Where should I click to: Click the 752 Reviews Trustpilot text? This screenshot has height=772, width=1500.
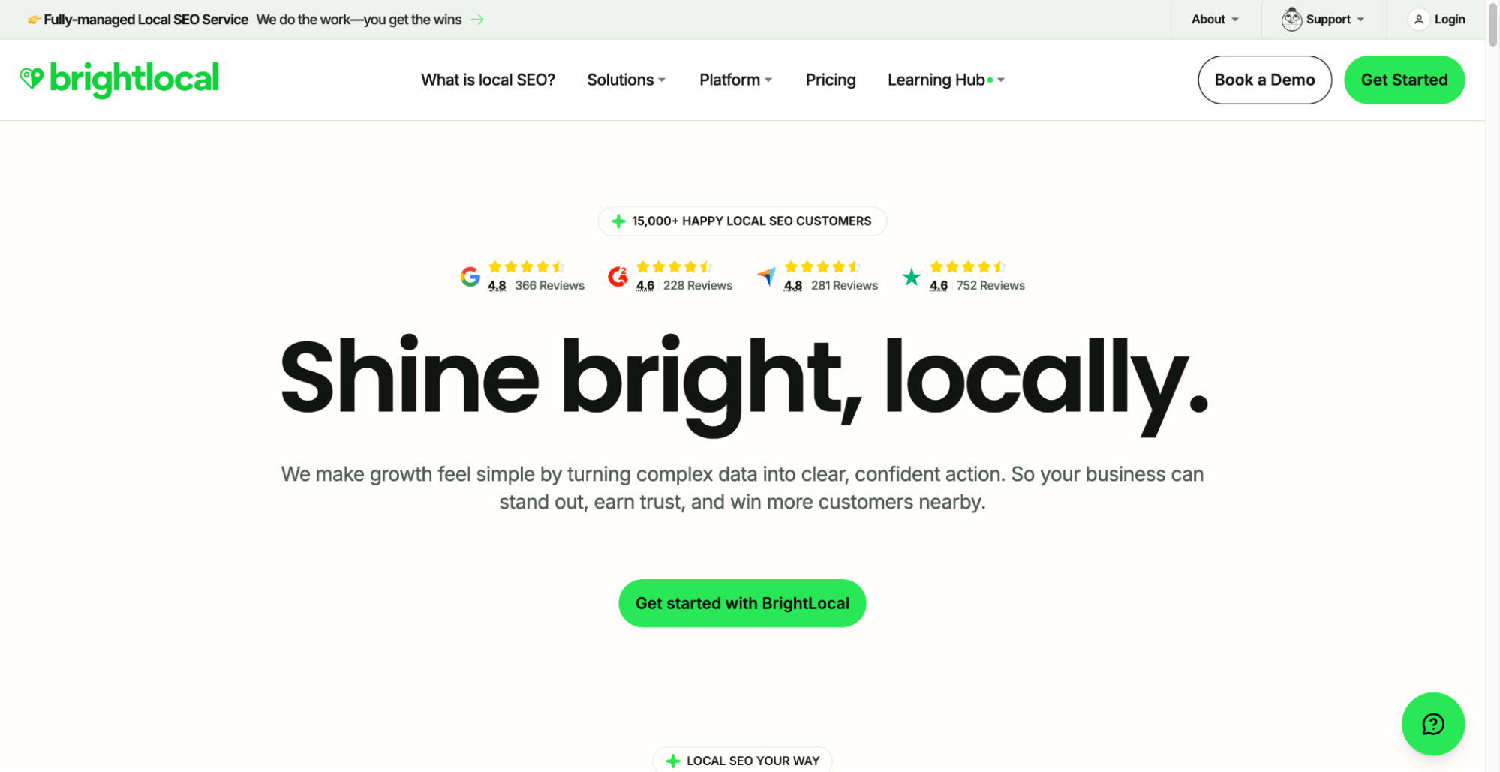click(x=990, y=285)
